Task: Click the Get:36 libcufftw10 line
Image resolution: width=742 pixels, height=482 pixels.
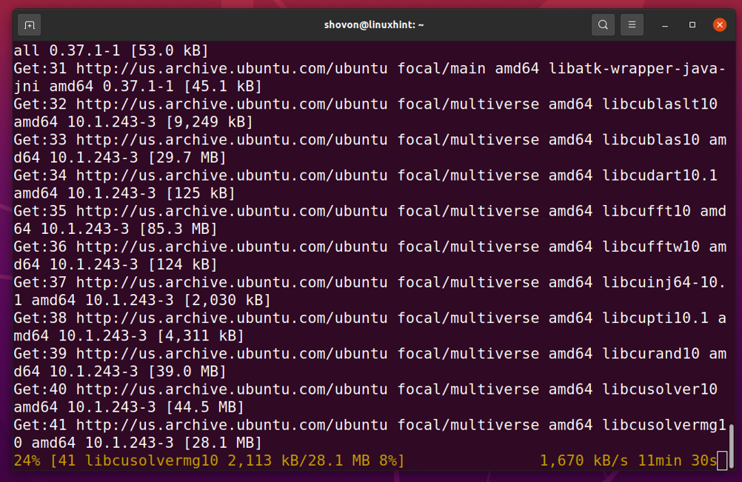Action: point(369,255)
